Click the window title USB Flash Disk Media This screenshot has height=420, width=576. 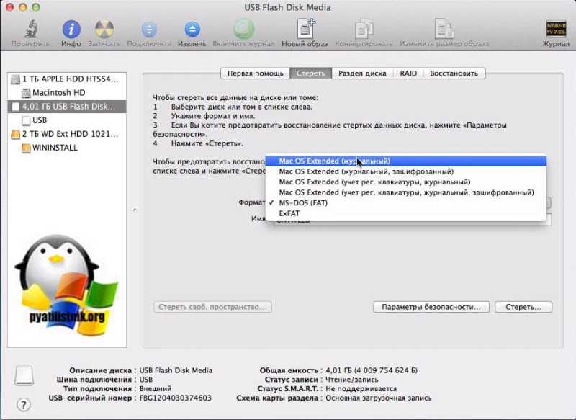(287, 7)
